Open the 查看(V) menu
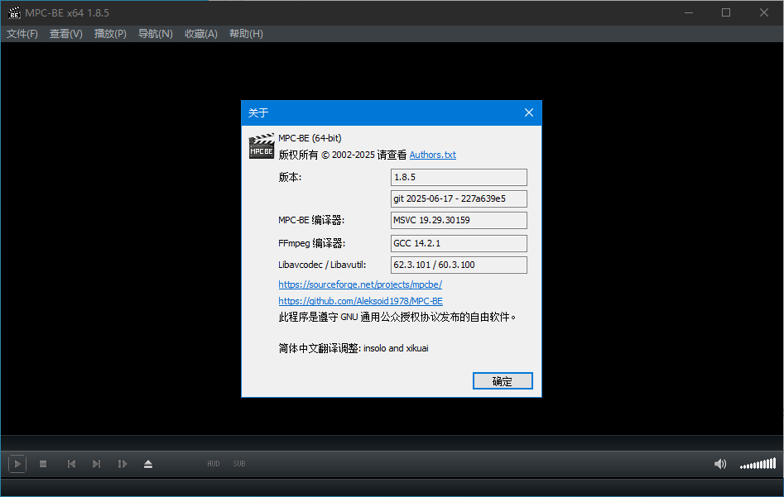 (x=66, y=33)
